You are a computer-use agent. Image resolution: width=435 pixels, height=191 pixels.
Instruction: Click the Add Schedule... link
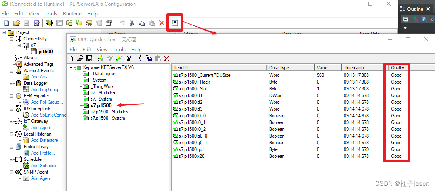[46, 166]
